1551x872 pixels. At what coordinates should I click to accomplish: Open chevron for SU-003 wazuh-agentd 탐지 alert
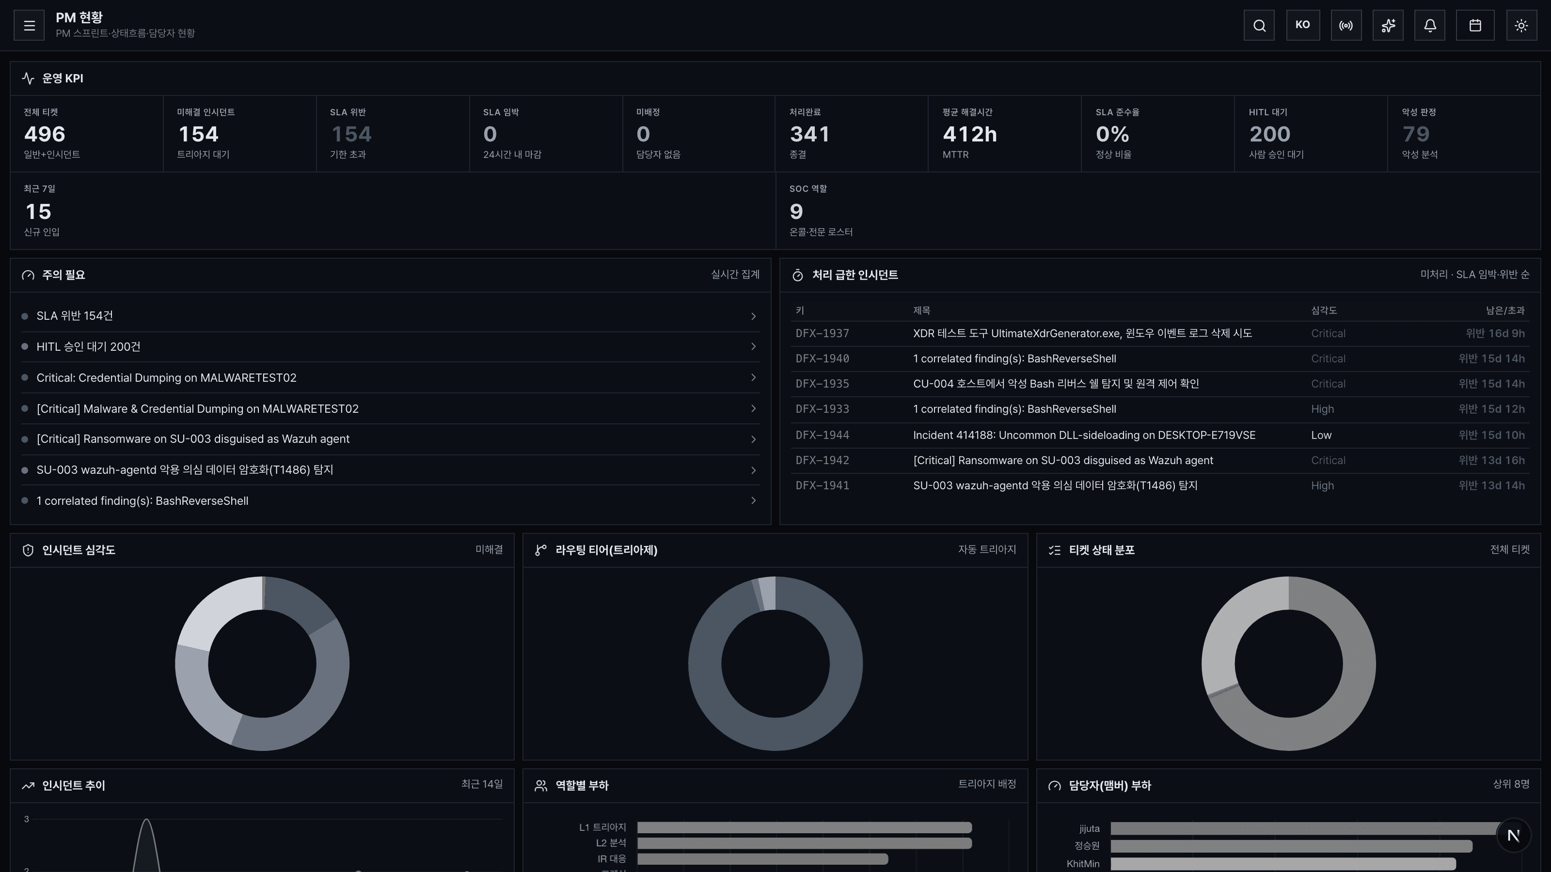[x=753, y=470]
